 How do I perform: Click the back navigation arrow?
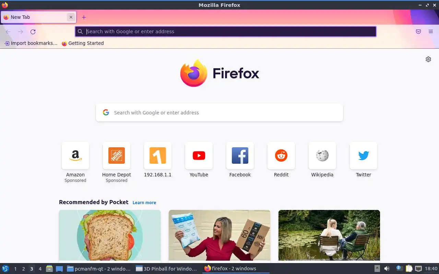click(8, 32)
